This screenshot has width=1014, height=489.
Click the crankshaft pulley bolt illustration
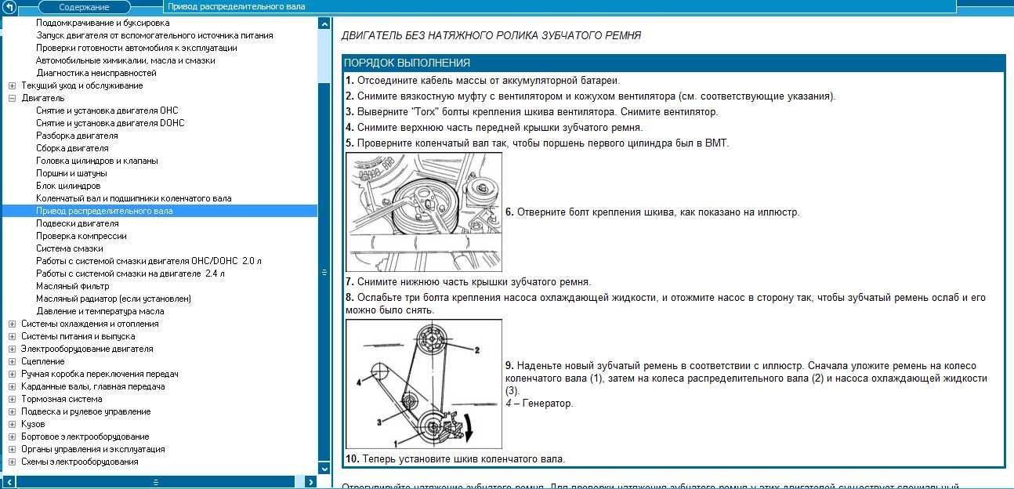(x=424, y=212)
